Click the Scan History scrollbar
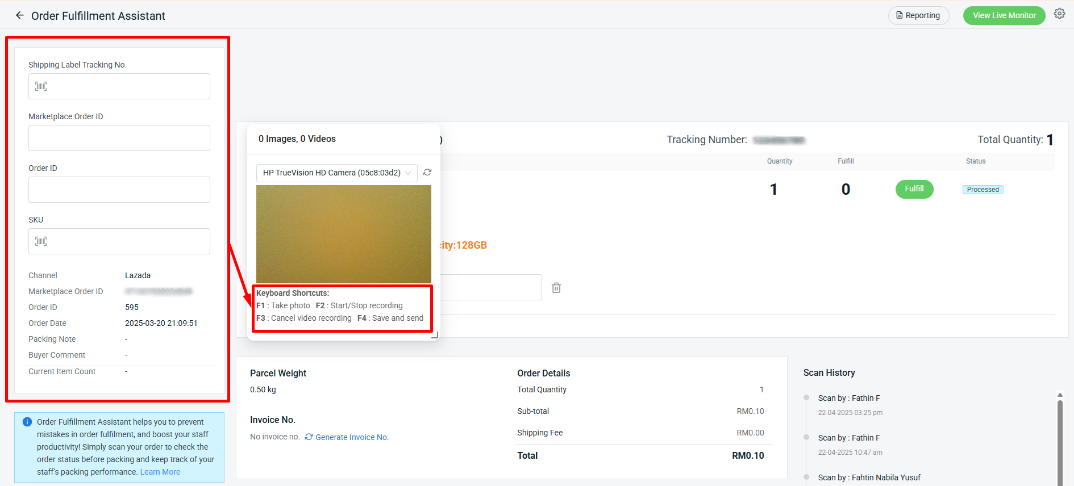The height and width of the screenshot is (486, 1074). (1060, 437)
